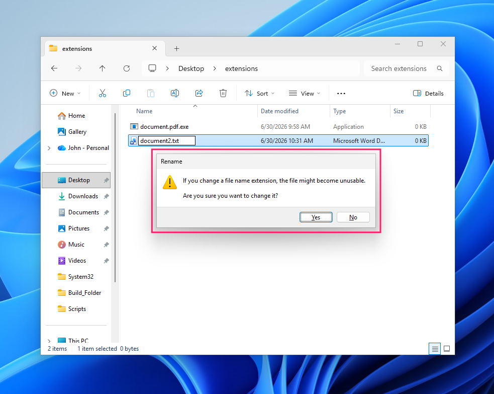Click the Share icon in toolbar
Viewport: 494px width, 394px height.
point(199,93)
